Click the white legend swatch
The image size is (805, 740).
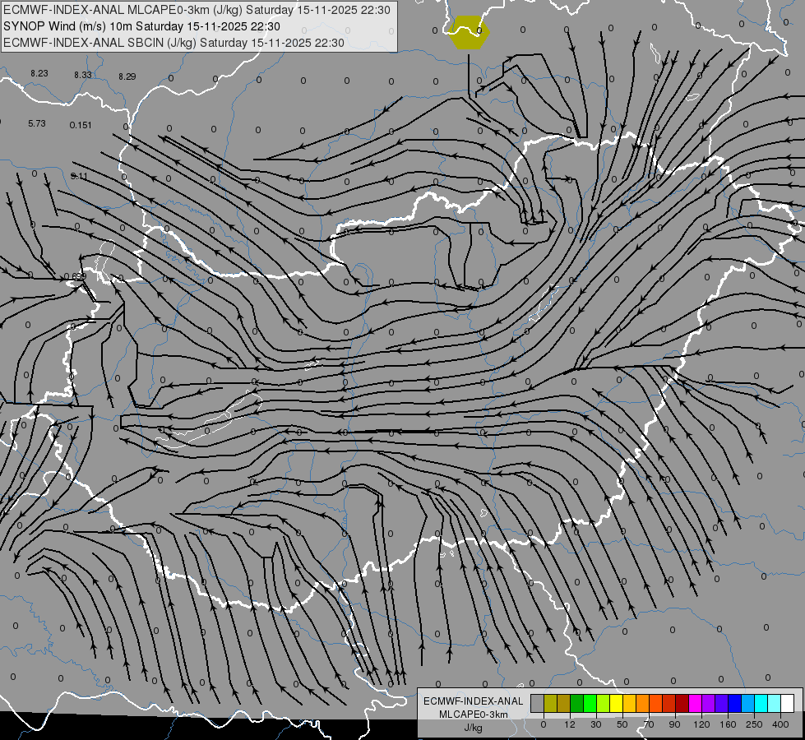point(787,703)
